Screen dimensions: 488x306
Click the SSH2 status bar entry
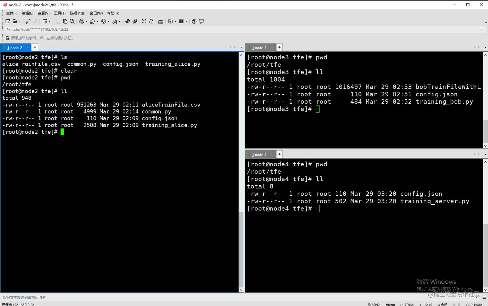pos(374,304)
